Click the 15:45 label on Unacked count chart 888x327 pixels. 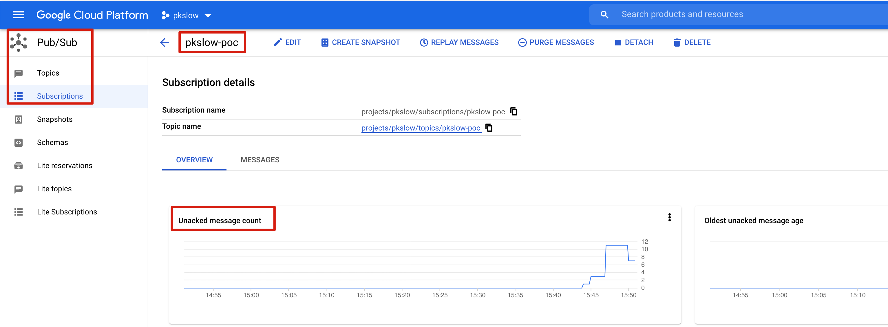pyautogui.click(x=591, y=295)
